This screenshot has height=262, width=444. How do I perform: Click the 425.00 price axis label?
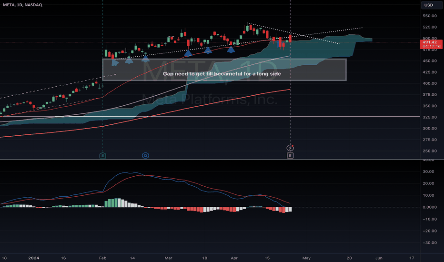click(x=430, y=72)
